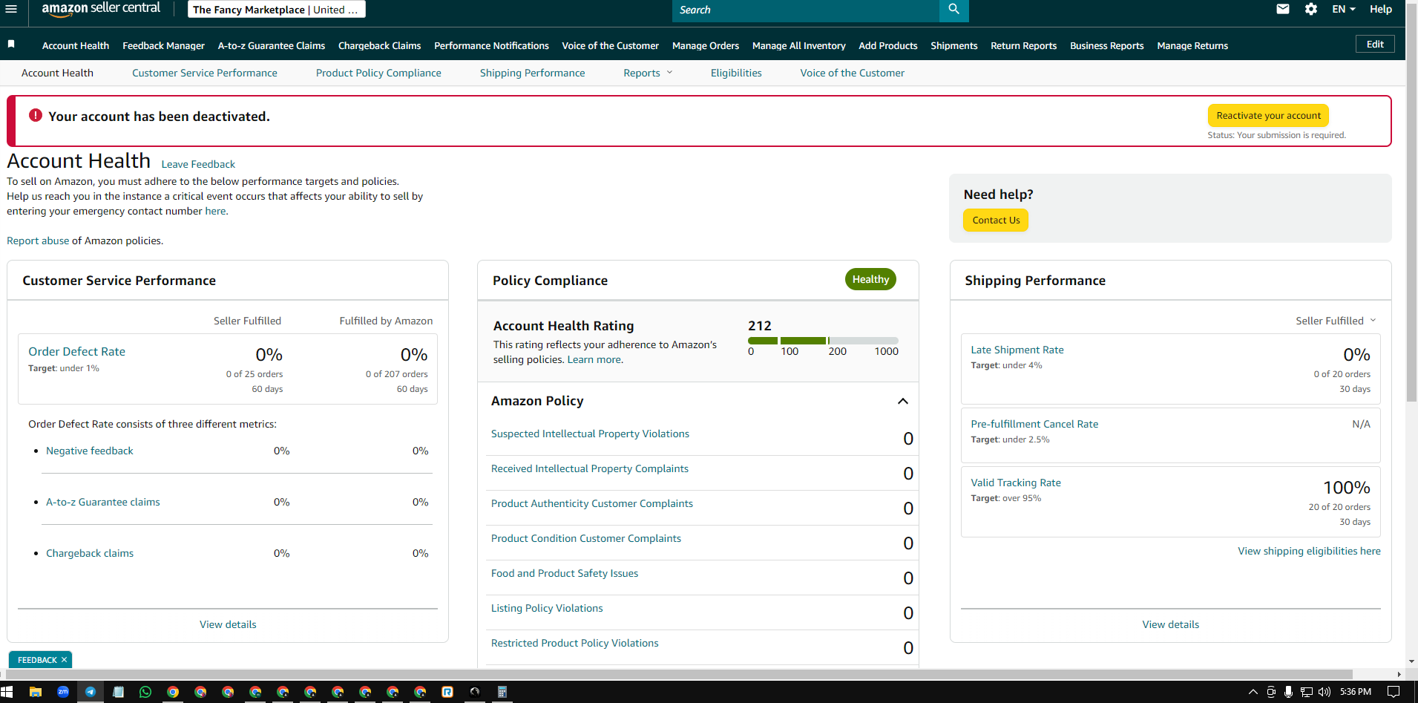
Task: Click the network tray icon
Action: 1307,692
